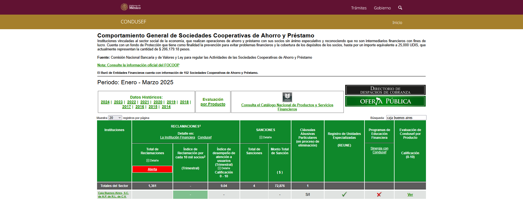Image resolution: width=523 pixels, height=209 pixels.
Task: Open historical data for 2020
Action: (x=158, y=102)
